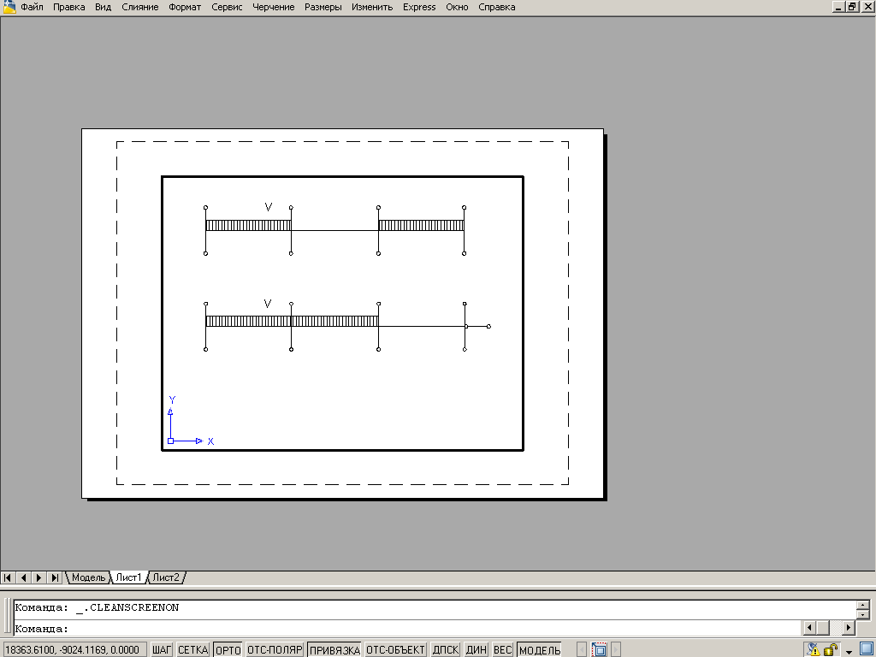The image size is (876, 657).
Task: Go to previous layout tab arrow
Action: pos(23,577)
